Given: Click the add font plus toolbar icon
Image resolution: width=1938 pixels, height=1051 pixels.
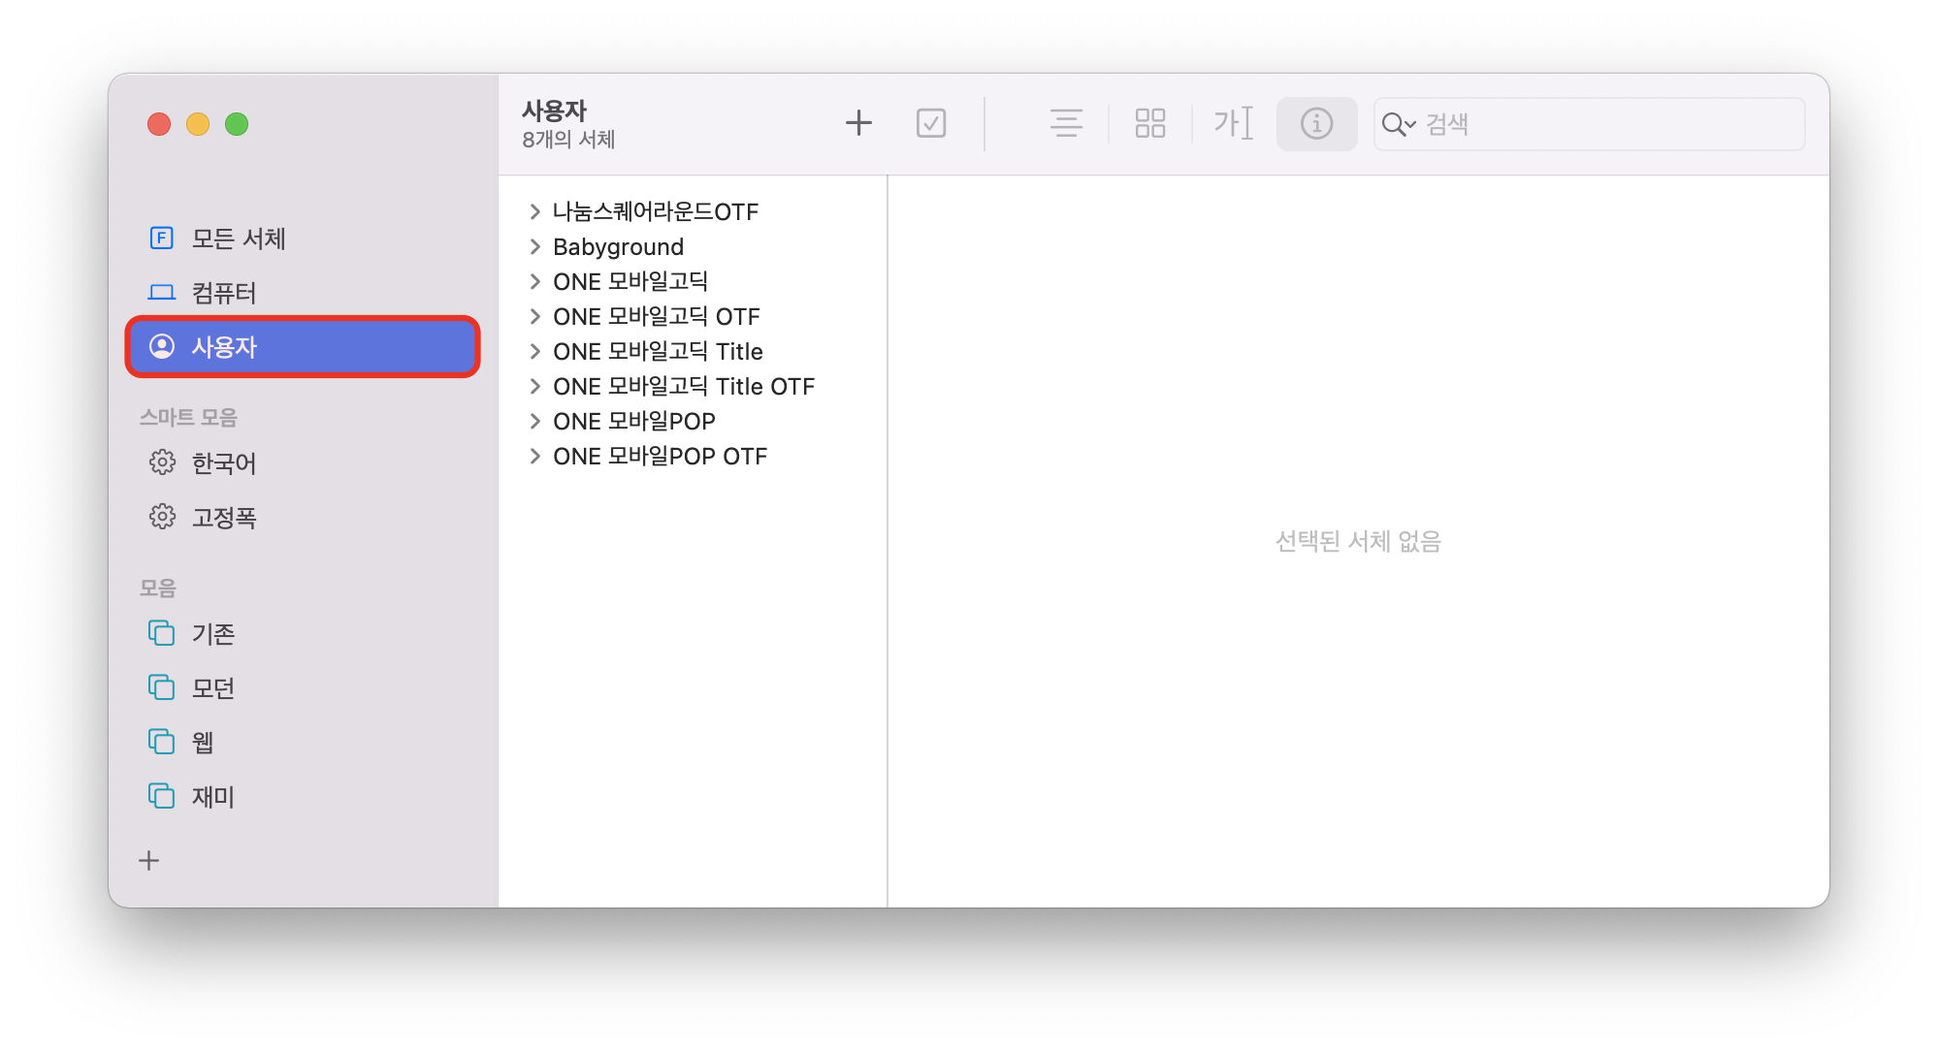Looking at the screenshot, I should [858, 123].
